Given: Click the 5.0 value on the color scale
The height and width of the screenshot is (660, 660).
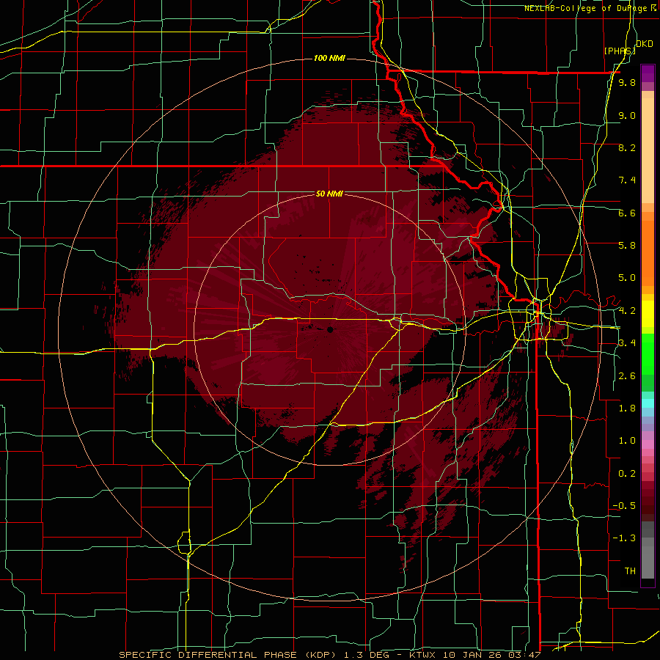Looking at the screenshot, I should (627, 278).
